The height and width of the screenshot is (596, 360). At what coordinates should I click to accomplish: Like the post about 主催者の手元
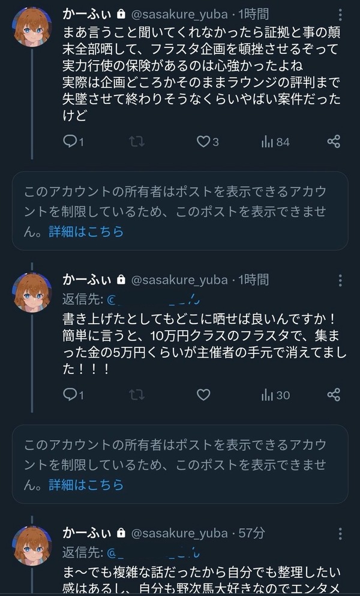203,395
